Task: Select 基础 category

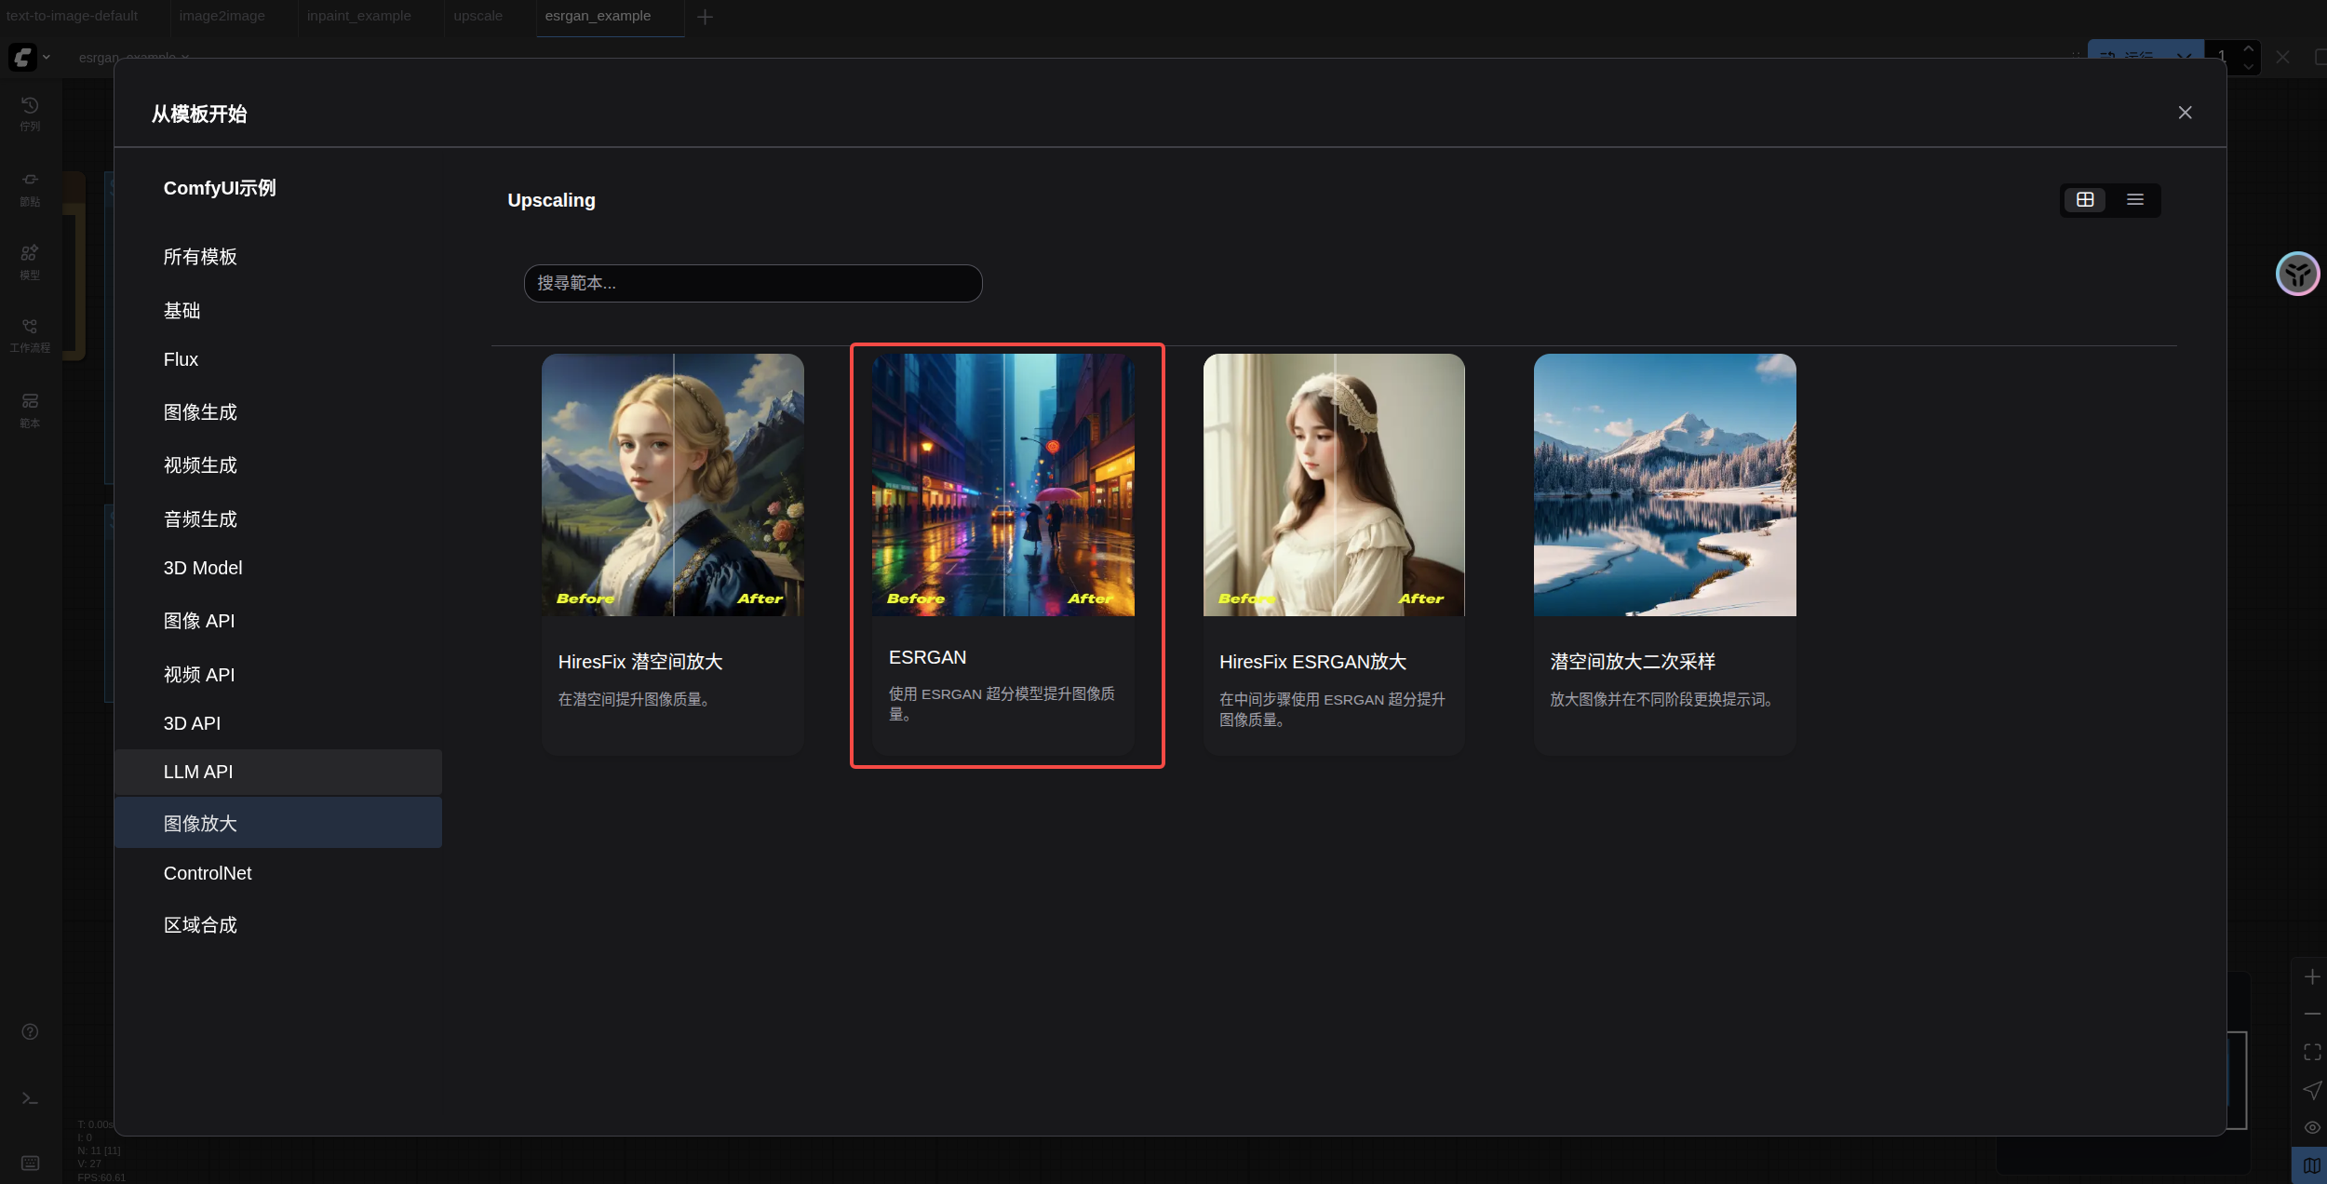Action: pos(277,311)
